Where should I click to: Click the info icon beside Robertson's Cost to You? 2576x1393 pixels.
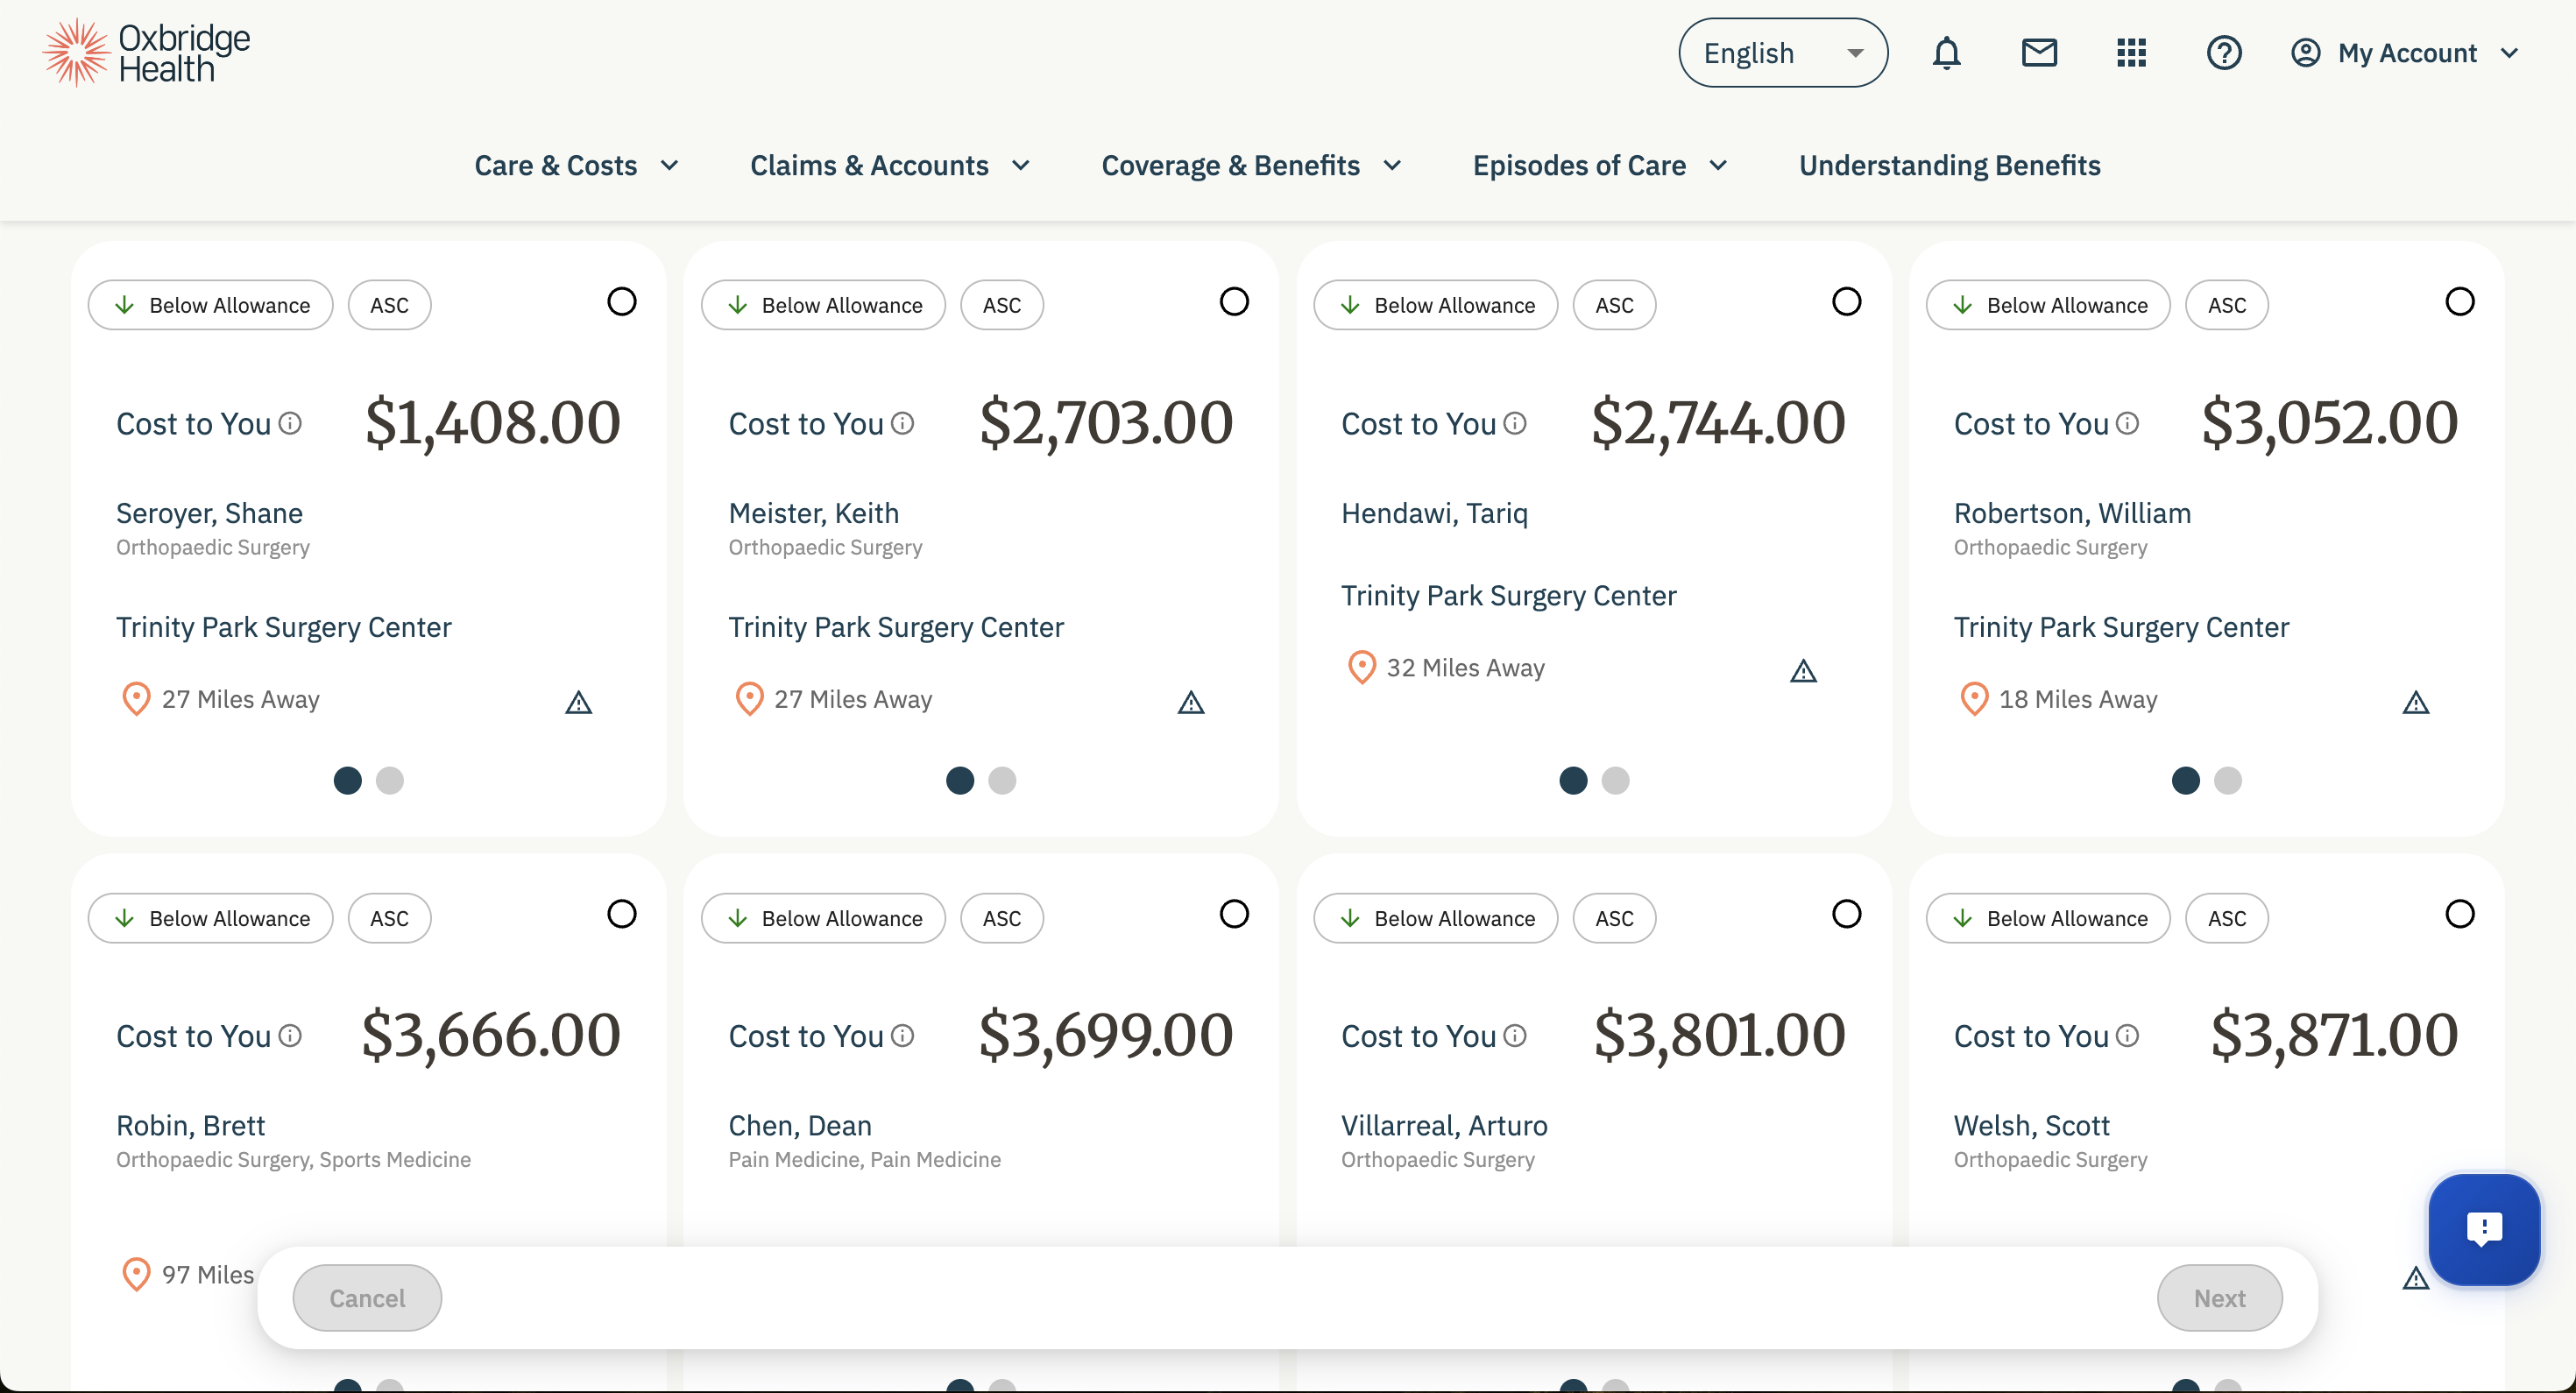2127,423
